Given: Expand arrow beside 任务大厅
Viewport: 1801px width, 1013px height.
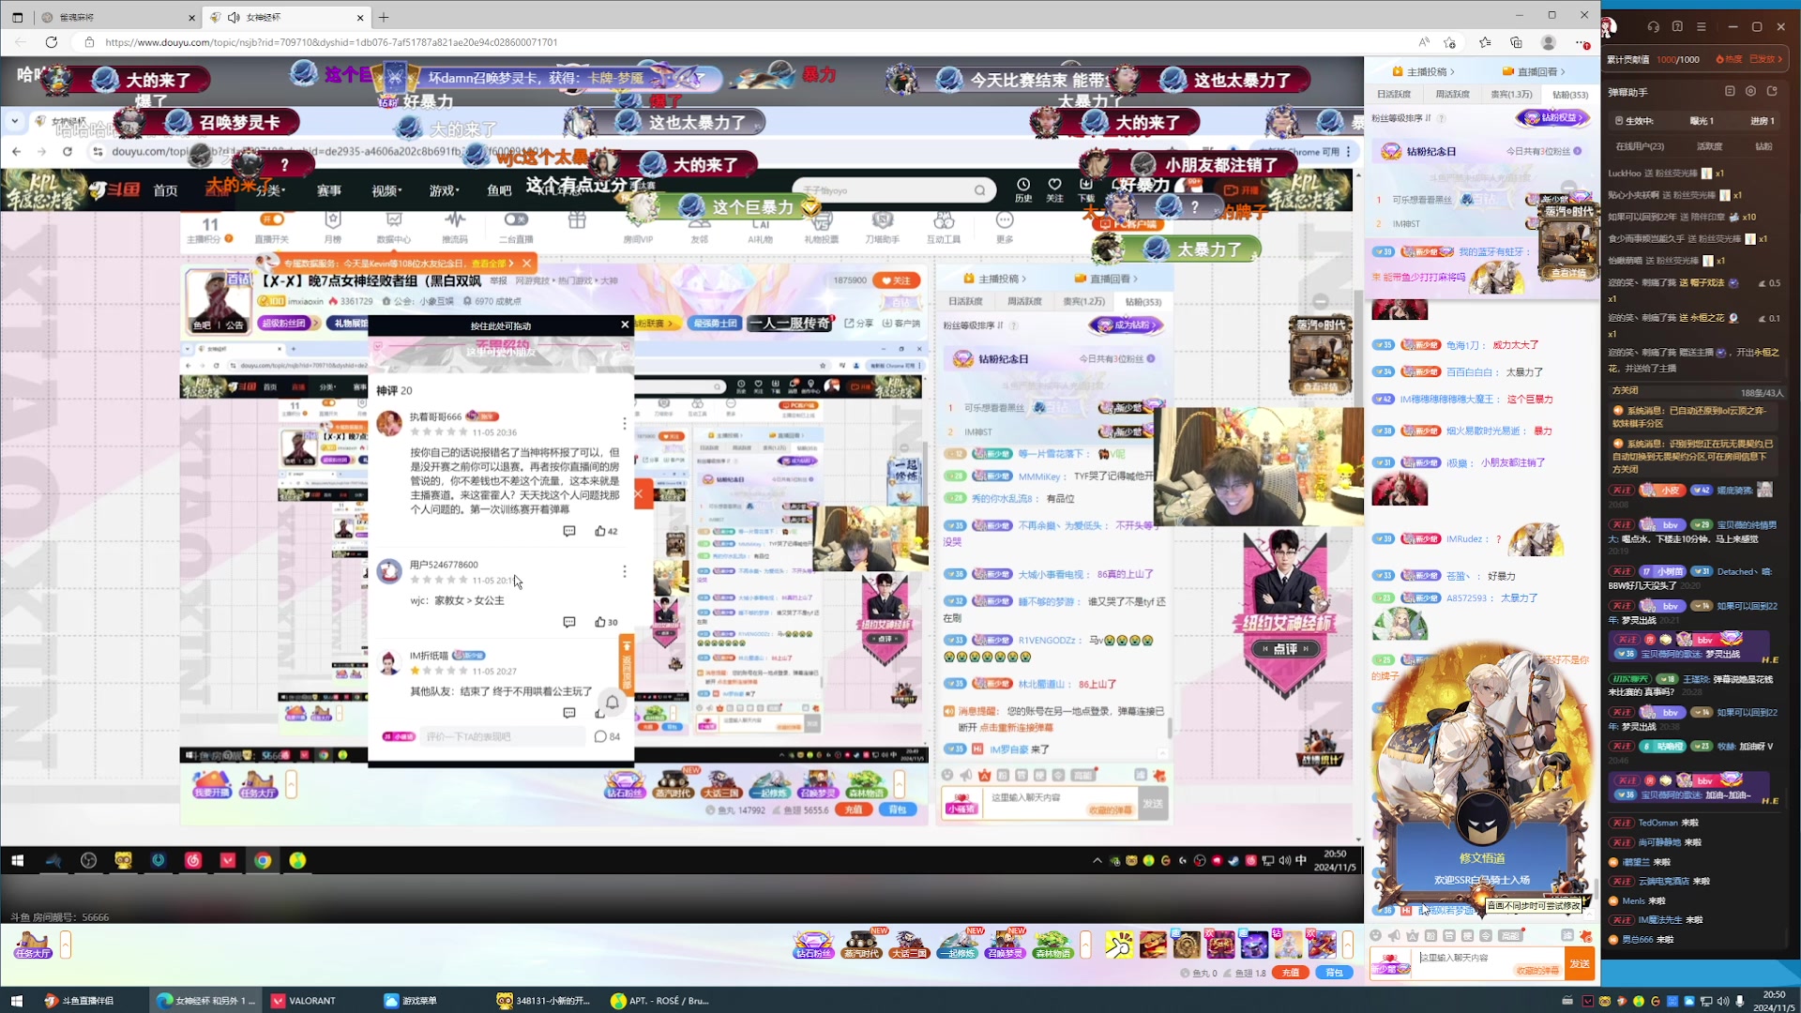Looking at the screenshot, I should [66, 945].
